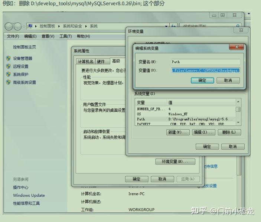Open 系统和安全 breadcrumb segment
The image size is (261, 222).
pos(72,26)
